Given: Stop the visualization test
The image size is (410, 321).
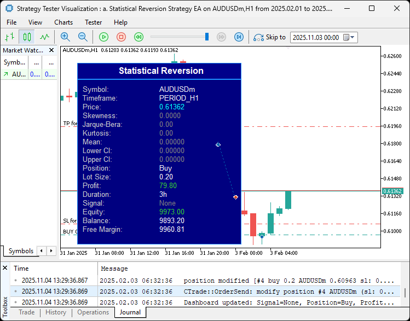Looking at the screenshot, I should click(121, 37).
